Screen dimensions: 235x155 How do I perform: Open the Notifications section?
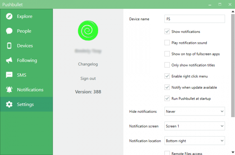[x=27, y=90]
